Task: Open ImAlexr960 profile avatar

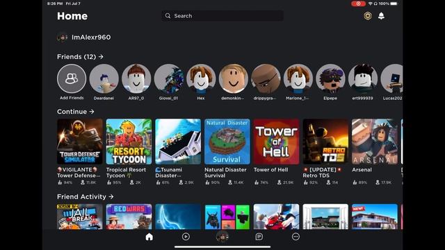Action: [x=62, y=37]
